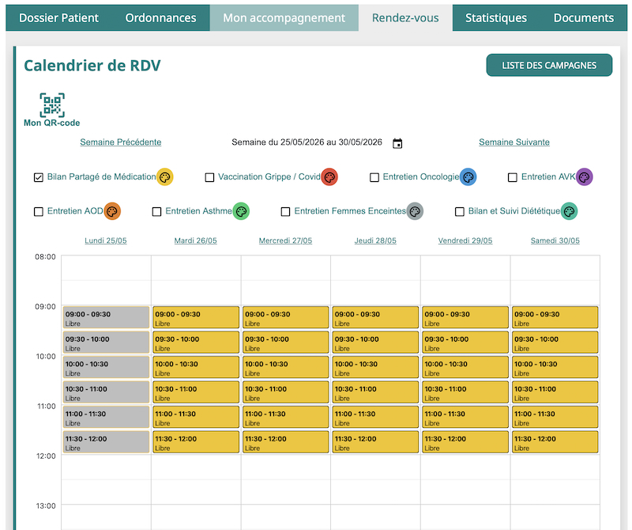Go to Semaine Suivante
632x530 pixels.
coord(514,142)
